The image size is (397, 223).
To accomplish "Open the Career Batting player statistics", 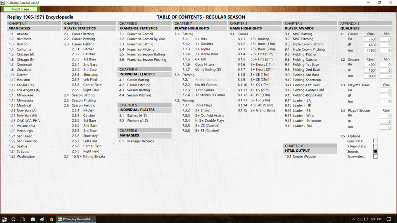I will pos(83,34).
